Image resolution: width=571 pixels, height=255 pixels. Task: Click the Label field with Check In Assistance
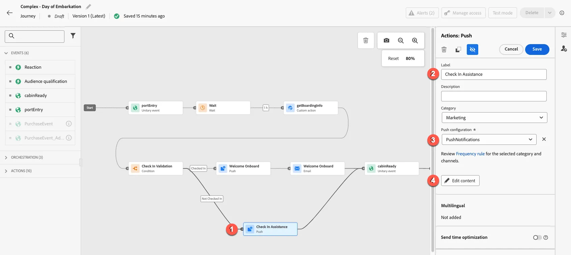point(494,74)
